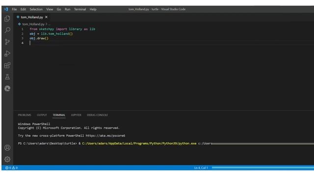Open the Terminal menu
Viewport: 314px width, 176px height.
80,9
